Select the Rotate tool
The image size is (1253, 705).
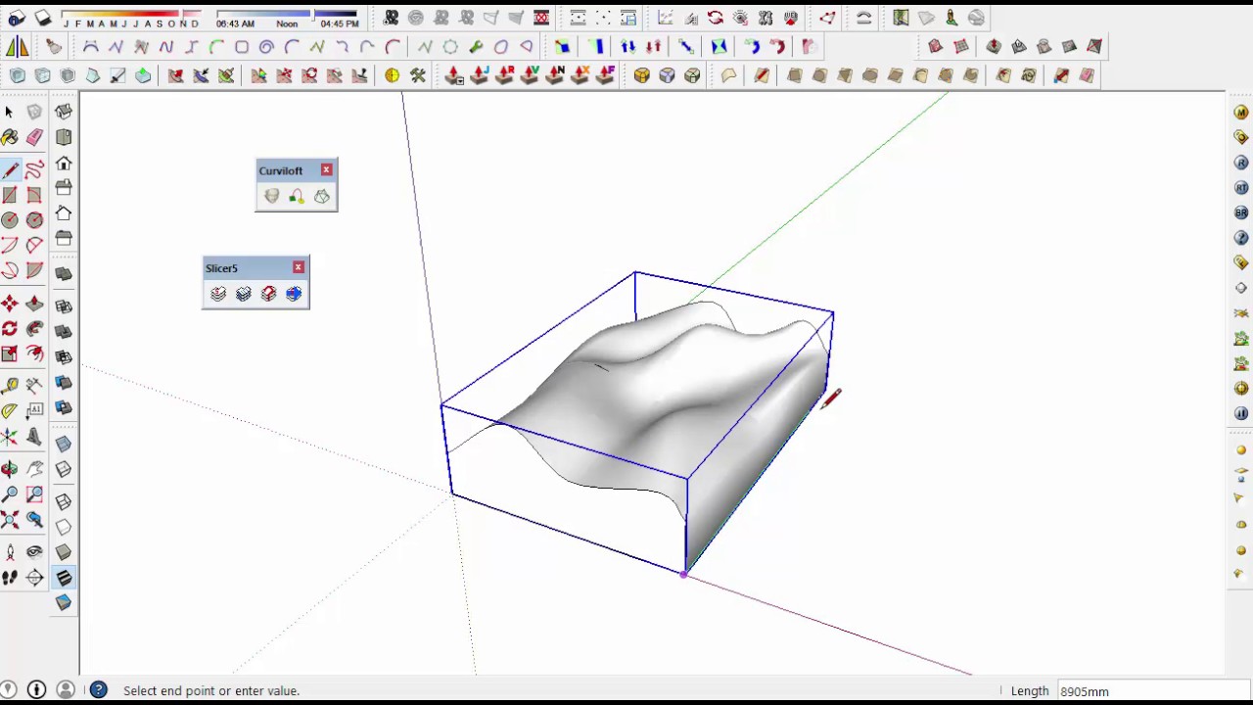[x=10, y=330]
